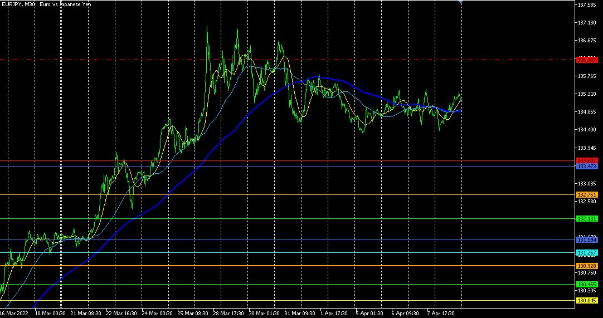Click the 30 Mar 01:30 time label

(x=264, y=314)
